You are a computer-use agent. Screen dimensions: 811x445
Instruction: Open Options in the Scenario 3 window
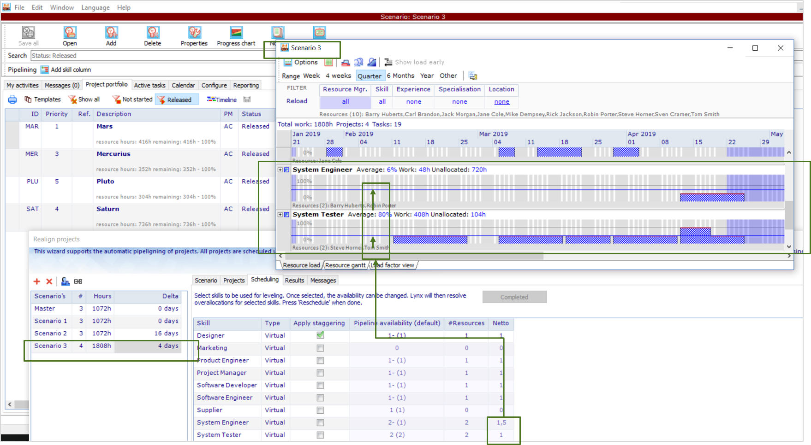pyautogui.click(x=301, y=62)
